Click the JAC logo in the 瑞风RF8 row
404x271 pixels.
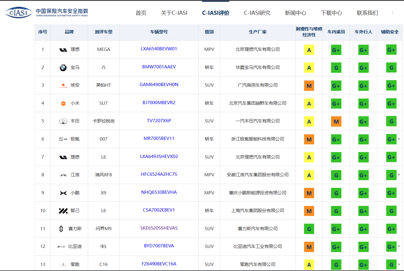point(63,175)
